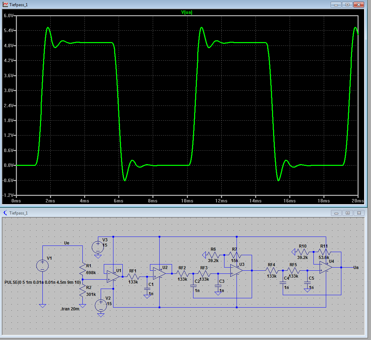Click the Tiefpass_1 waveform window icon
The image size is (371, 340).
click(x=6, y=4)
